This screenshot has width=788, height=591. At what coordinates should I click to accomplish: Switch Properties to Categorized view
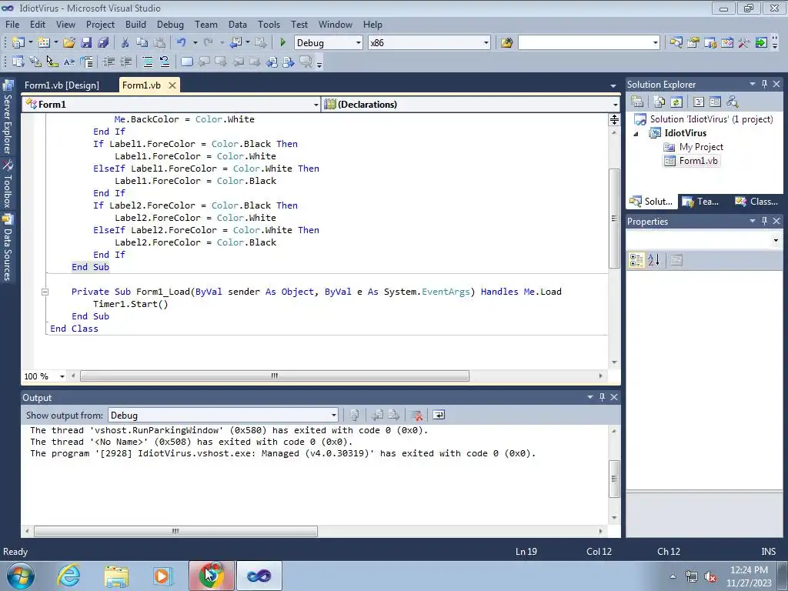coord(636,260)
